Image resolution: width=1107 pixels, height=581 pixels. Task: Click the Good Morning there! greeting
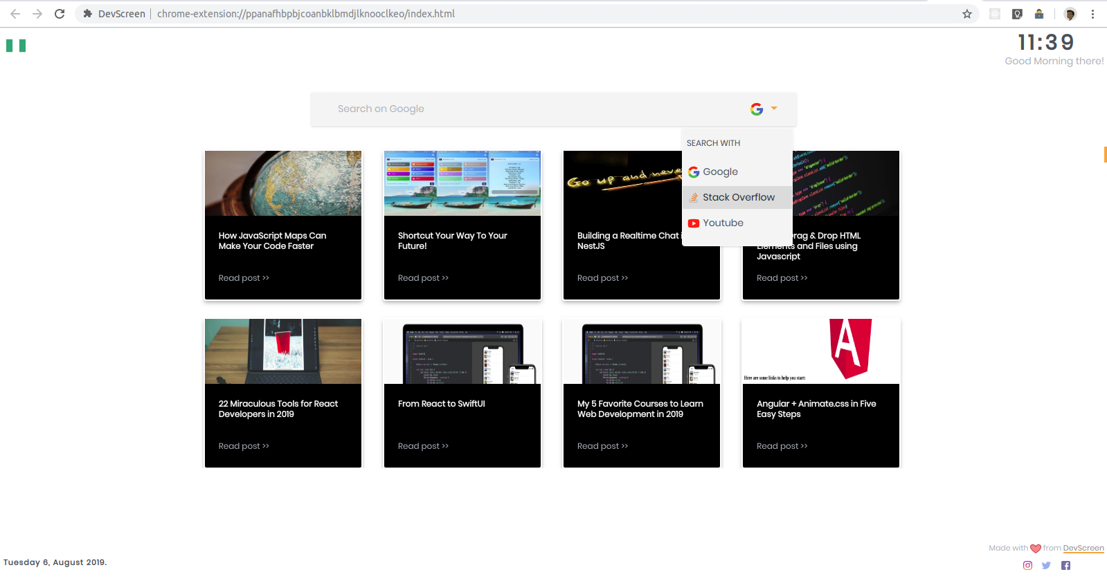coord(1054,61)
